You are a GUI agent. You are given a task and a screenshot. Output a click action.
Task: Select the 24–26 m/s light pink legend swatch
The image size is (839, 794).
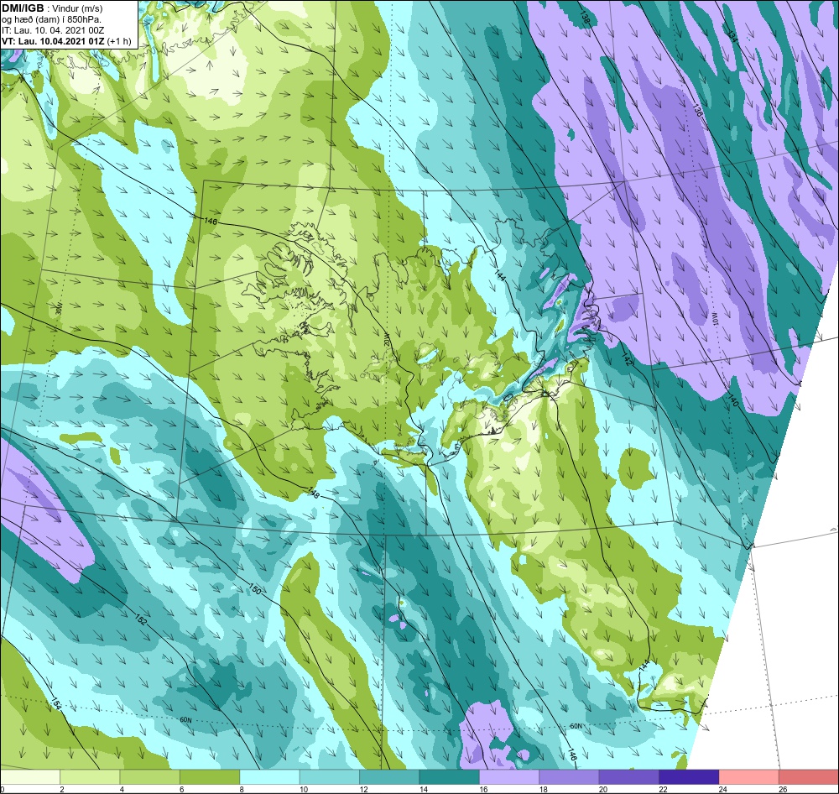(749, 776)
